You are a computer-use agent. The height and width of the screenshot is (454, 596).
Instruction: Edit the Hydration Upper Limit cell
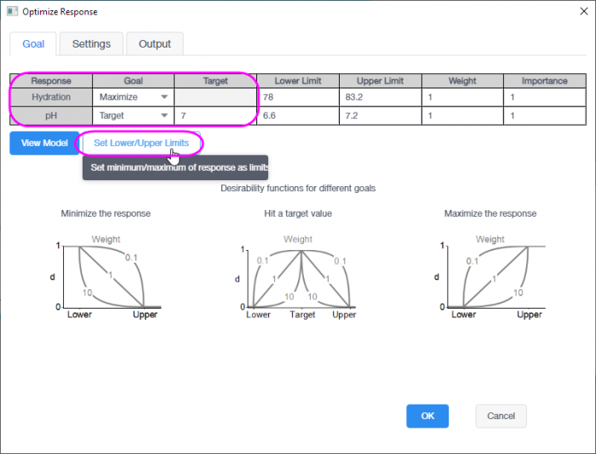click(x=380, y=97)
